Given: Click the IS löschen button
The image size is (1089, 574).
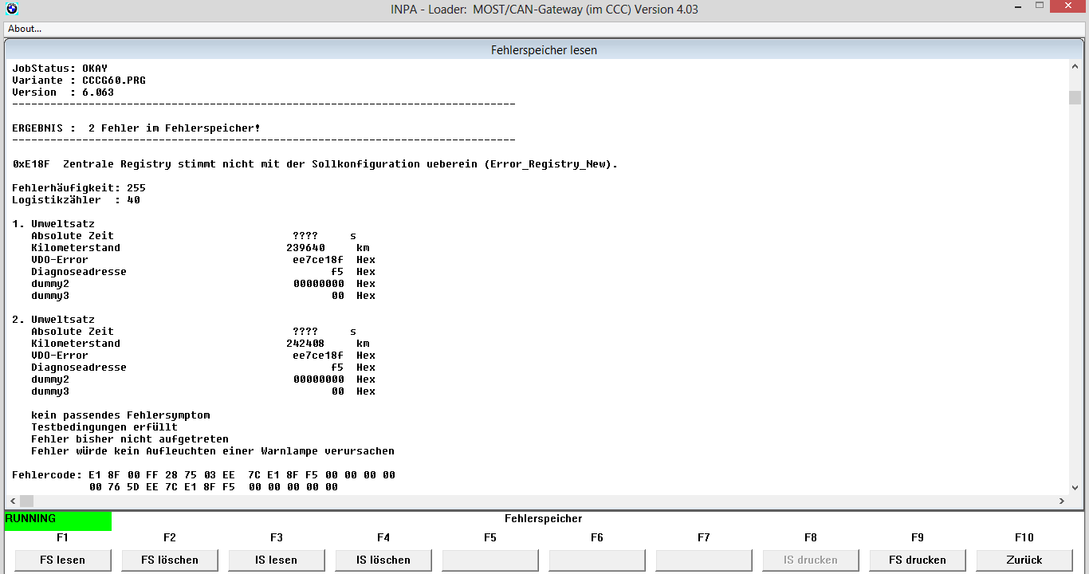Looking at the screenshot, I should pyautogui.click(x=383, y=560).
